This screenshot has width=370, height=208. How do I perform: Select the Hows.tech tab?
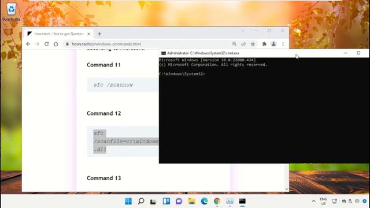click(59, 34)
